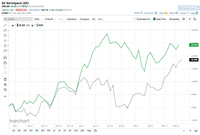
Task: Open the calendar date range picker
Action: 95,131
